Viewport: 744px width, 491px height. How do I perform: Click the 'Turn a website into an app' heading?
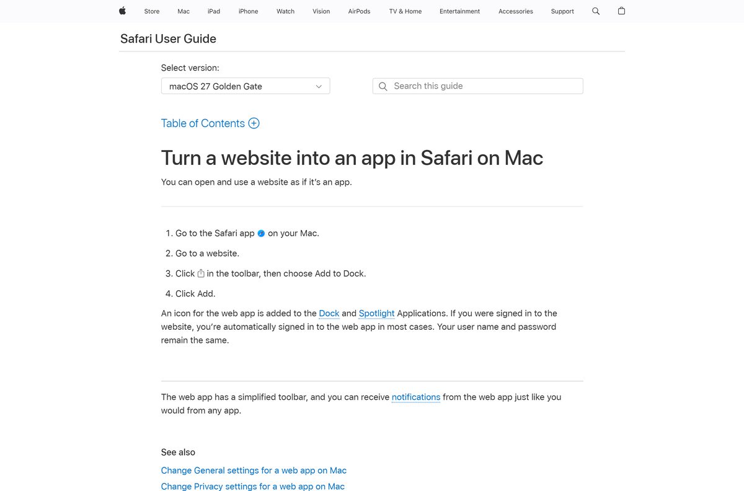pos(352,158)
